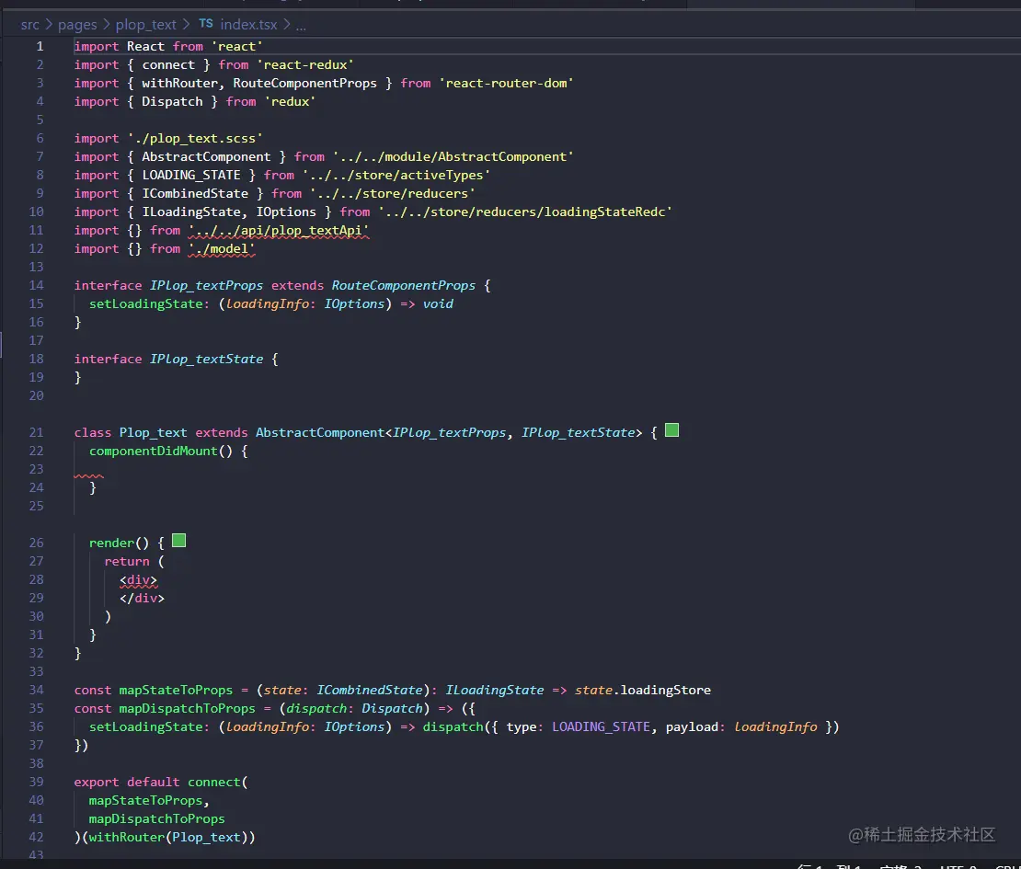
Task: Click '../../module/AbstractComponent' path string
Action: (453, 157)
